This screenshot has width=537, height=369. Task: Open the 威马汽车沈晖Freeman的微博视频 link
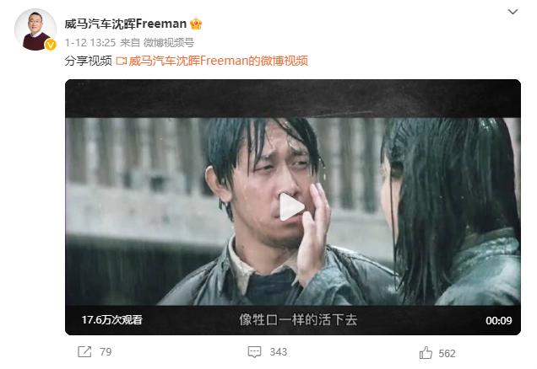tap(218, 61)
